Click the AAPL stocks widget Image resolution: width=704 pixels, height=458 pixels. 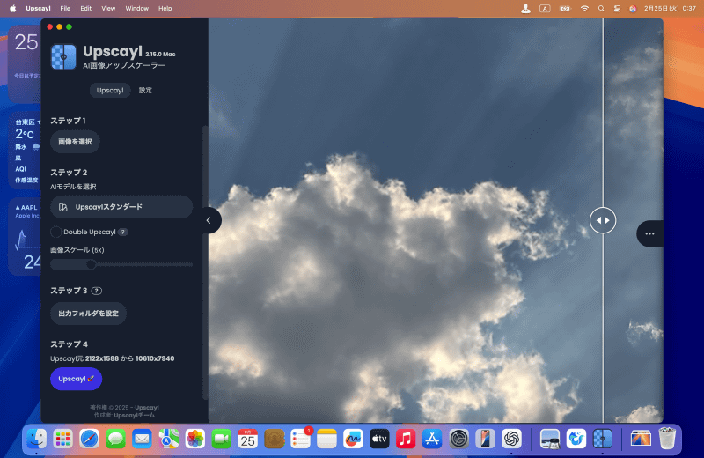pos(26,237)
